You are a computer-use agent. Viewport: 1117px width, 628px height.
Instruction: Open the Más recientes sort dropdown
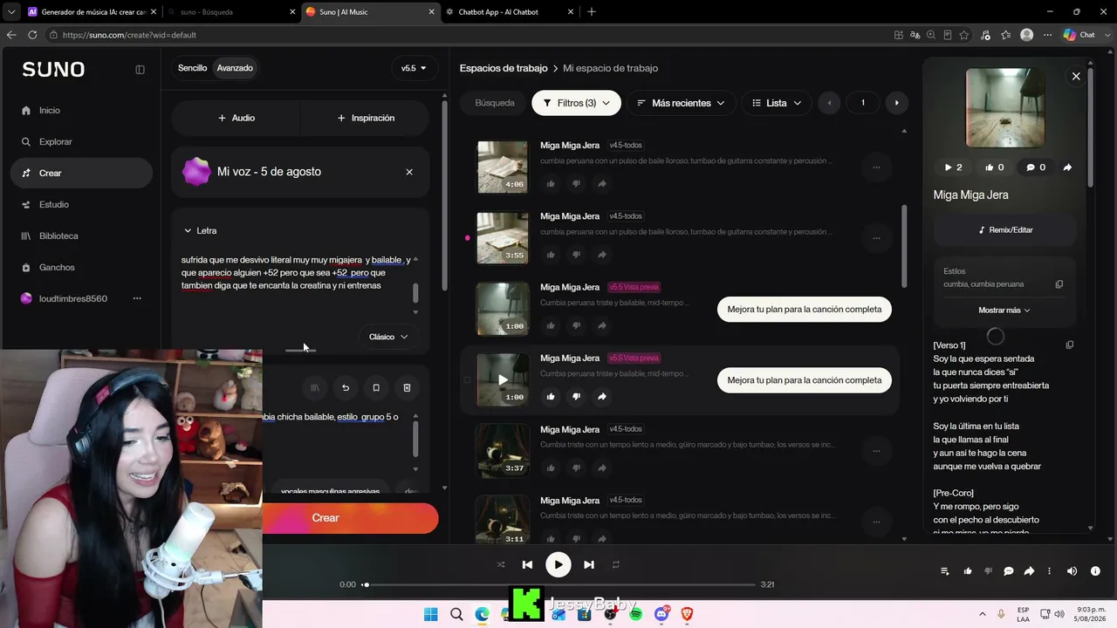click(681, 103)
